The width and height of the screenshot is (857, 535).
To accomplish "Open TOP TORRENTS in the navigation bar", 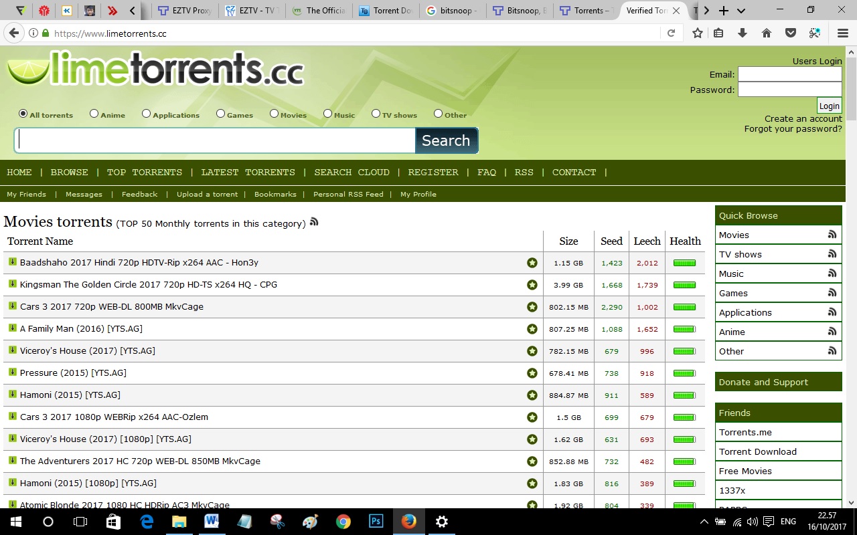I will tap(145, 172).
